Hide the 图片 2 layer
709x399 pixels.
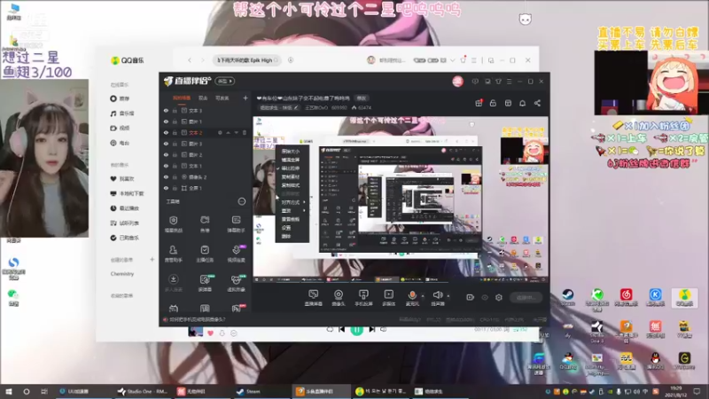[x=166, y=154]
